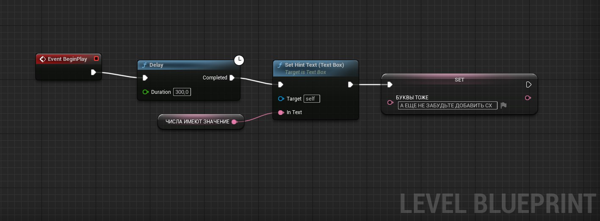The image size is (600, 221).
Task: Click the Set Hint Text output execution pin
Action: (x=351, y=85)
